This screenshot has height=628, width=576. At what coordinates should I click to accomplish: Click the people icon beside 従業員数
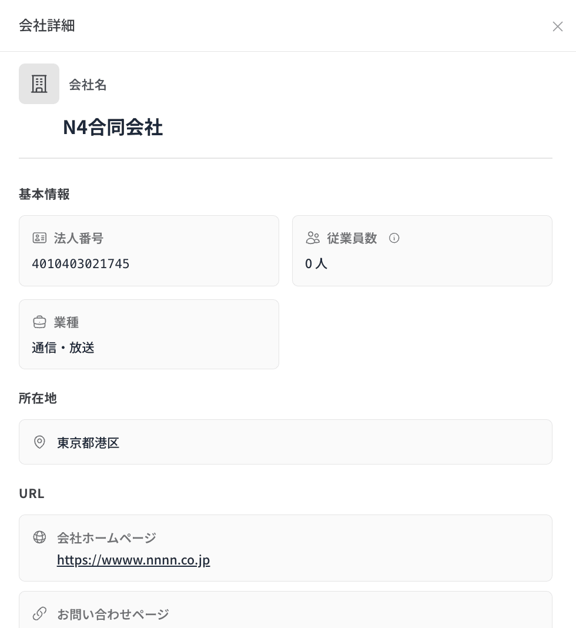click(x=313, y=238)
